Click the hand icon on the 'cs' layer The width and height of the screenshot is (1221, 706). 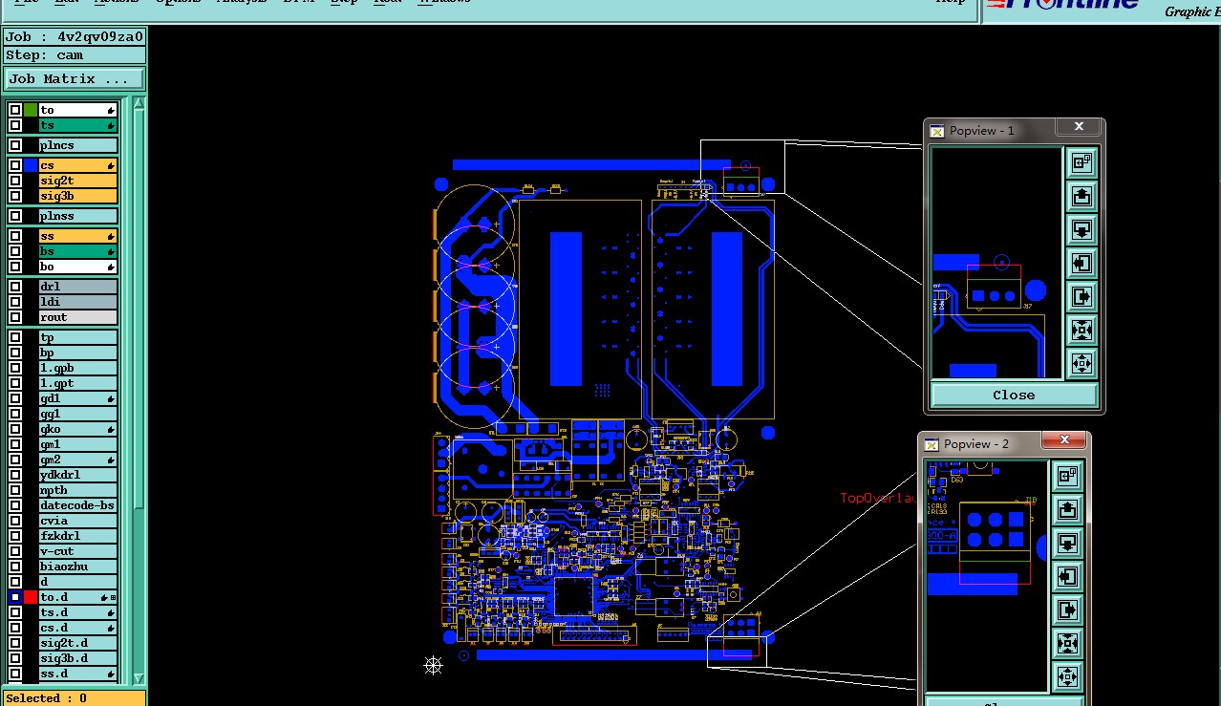pos(111,165)
